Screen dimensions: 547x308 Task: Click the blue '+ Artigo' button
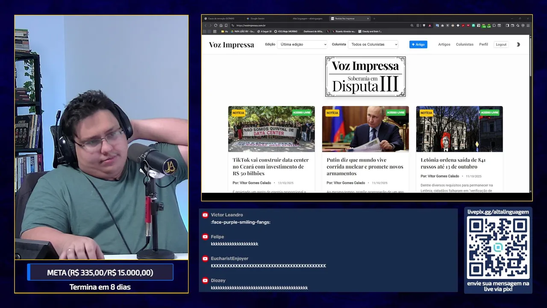(x=418, y=44)
